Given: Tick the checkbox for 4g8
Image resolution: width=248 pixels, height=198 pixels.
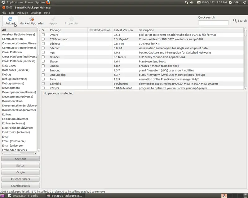Looking at the screenshot, I should click(43, 52).
